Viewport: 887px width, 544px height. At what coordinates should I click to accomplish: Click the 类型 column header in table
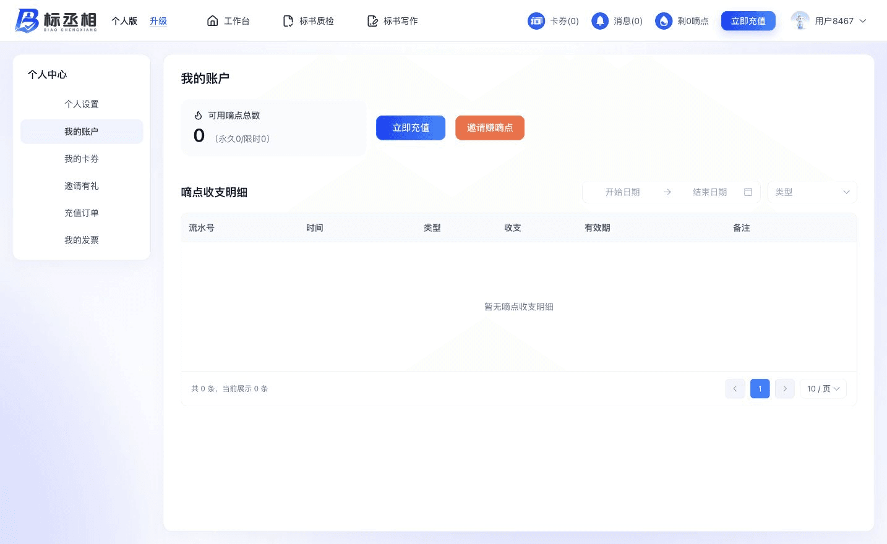point(432,228)
